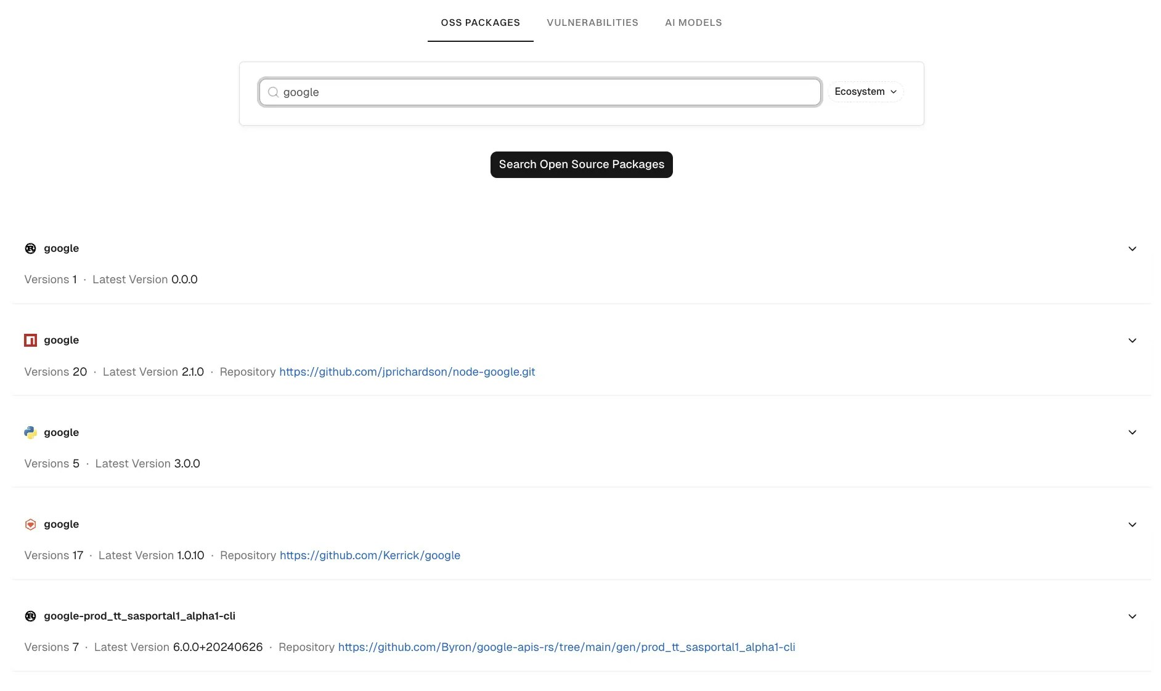Click the RubyGems icon next to google package
The width and height of the screenshot is (1161, 691).
coord(30,524)
